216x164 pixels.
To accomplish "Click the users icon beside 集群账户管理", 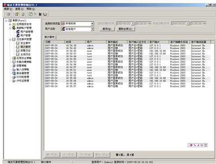I will [x=14, y=28].
